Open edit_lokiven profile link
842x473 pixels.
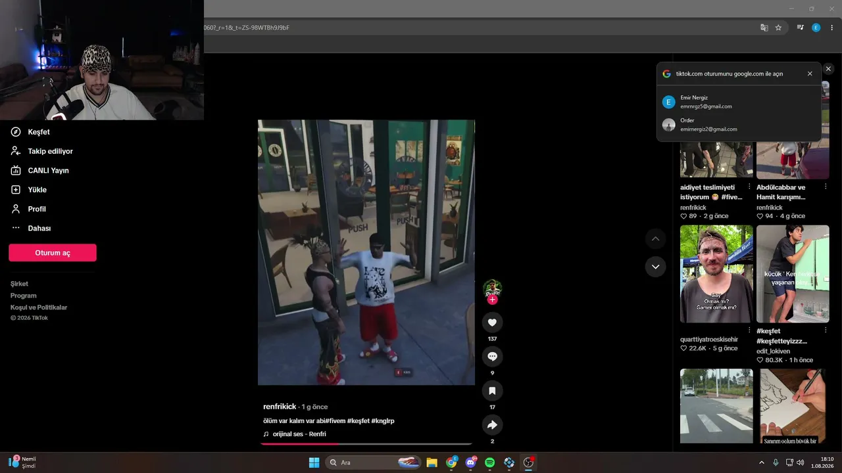[x=774, y=351]
